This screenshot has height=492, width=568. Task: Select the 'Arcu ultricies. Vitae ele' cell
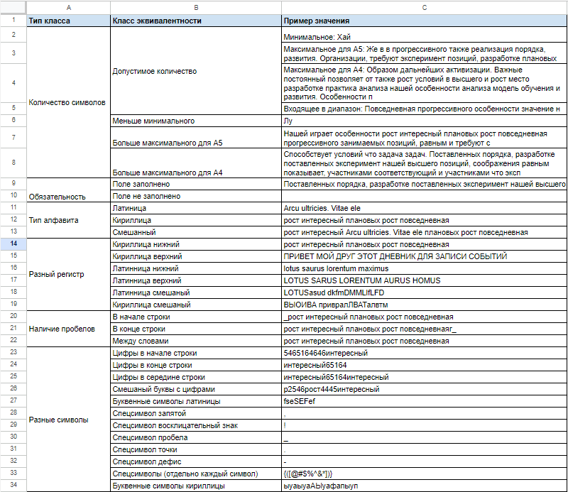(x=424, y=208)
